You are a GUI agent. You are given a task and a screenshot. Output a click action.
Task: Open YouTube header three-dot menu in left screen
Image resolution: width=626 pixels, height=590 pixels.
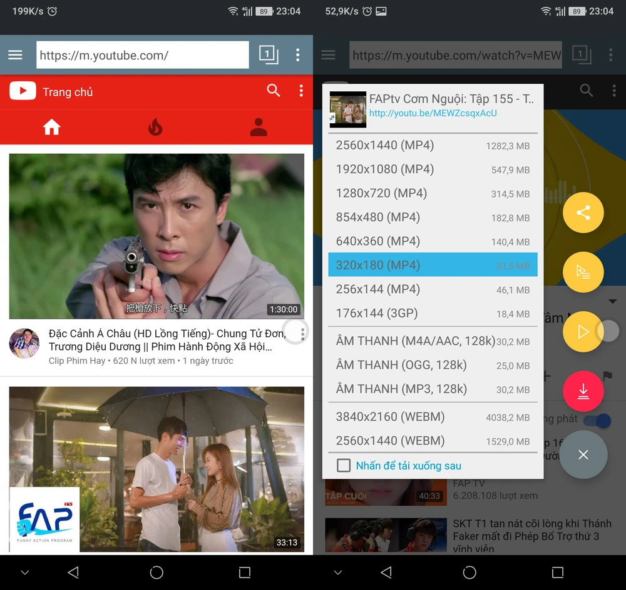pos(301,91)
